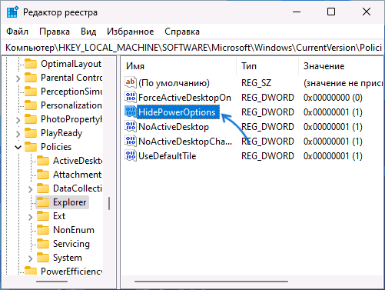Click the UseDefaultTile DWORD icon

[131, 155]
